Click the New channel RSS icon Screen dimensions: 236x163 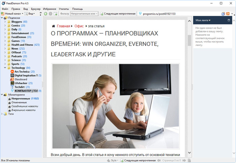pos(2,14)
